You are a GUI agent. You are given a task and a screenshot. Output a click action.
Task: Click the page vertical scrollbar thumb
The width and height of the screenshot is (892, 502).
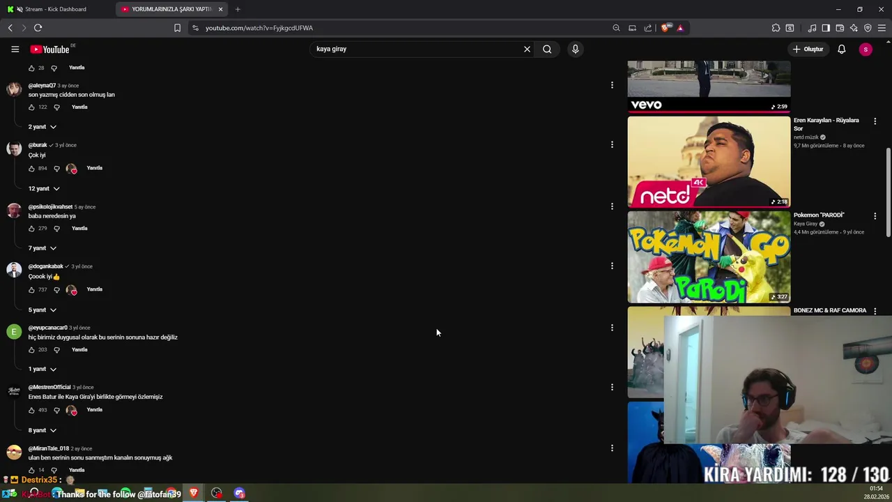pyautogui.click(x=889, y=193)
